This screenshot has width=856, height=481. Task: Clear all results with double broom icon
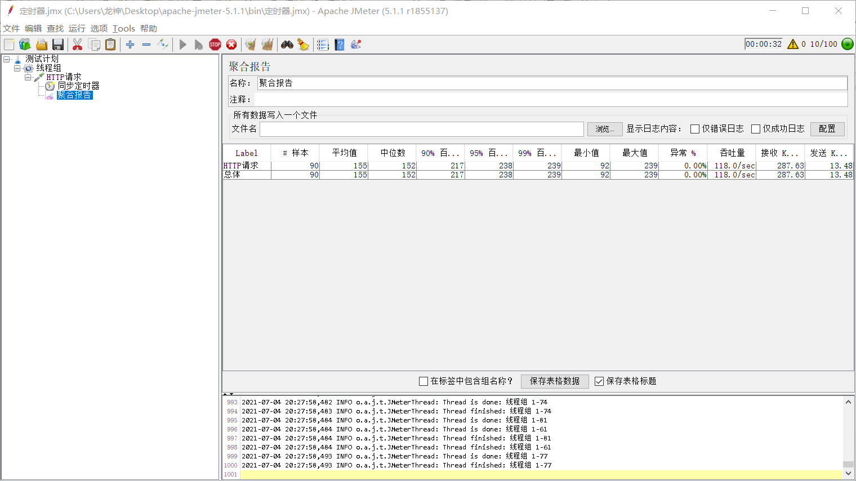pyautogui.click(x=267, y=44)
